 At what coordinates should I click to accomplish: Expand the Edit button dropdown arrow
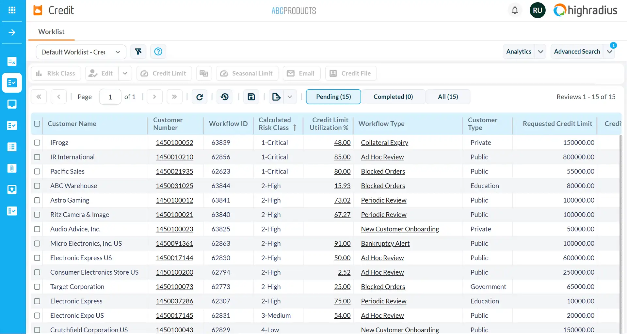125,73
